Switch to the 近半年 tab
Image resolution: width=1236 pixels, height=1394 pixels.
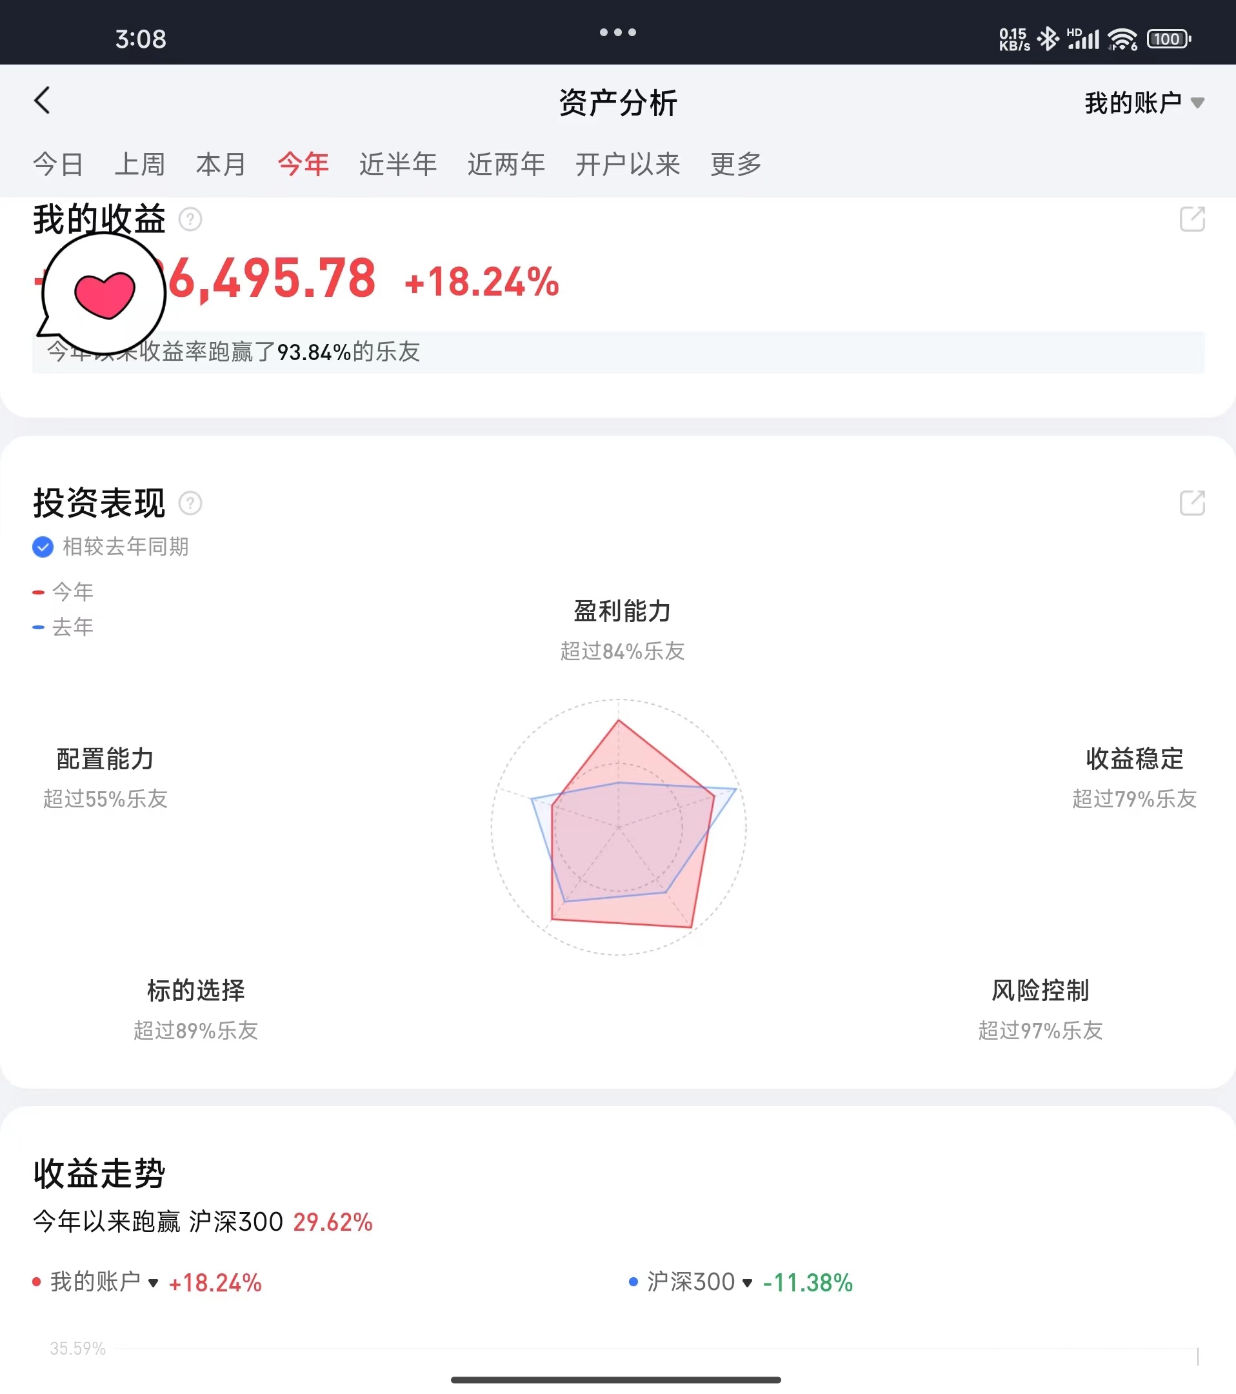pos(398,165)
